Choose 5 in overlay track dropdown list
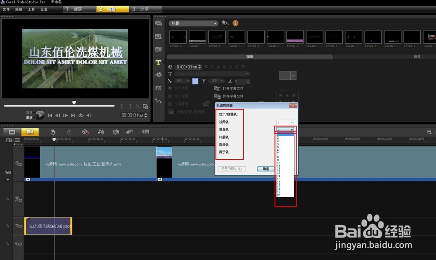436x260 pixels. pyautogui.click(x=278, y=147)
